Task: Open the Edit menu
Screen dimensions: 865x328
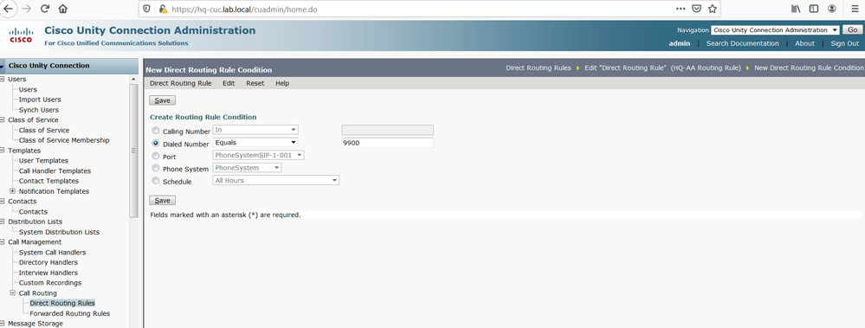Action: (229, 83)
